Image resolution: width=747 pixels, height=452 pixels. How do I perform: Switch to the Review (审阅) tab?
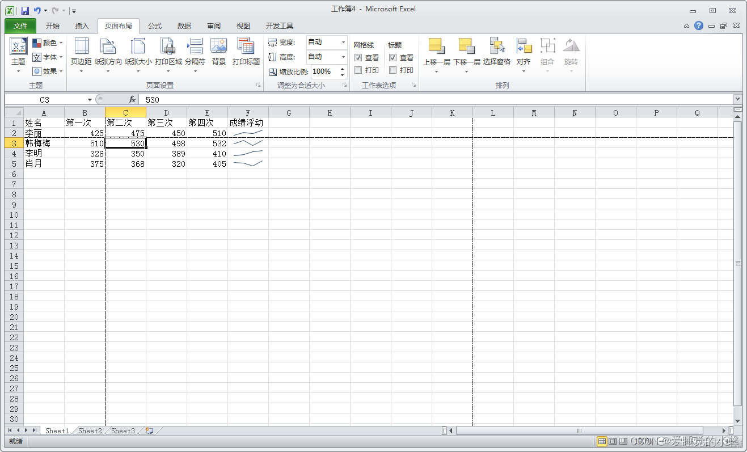[x=214, y=26]
